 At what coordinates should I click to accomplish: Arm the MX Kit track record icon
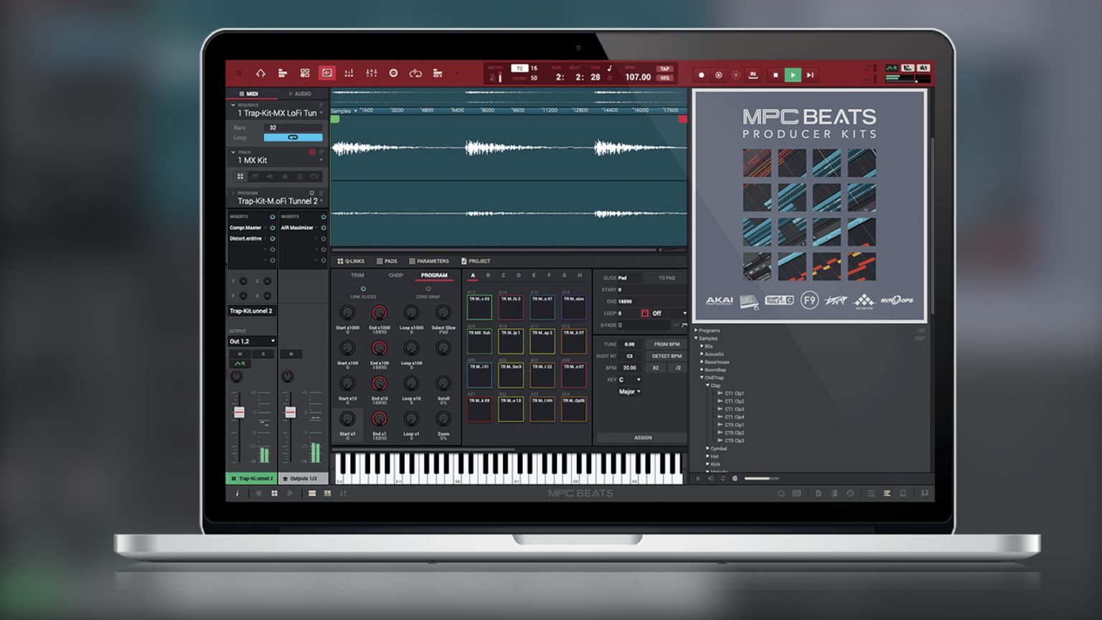312,152
